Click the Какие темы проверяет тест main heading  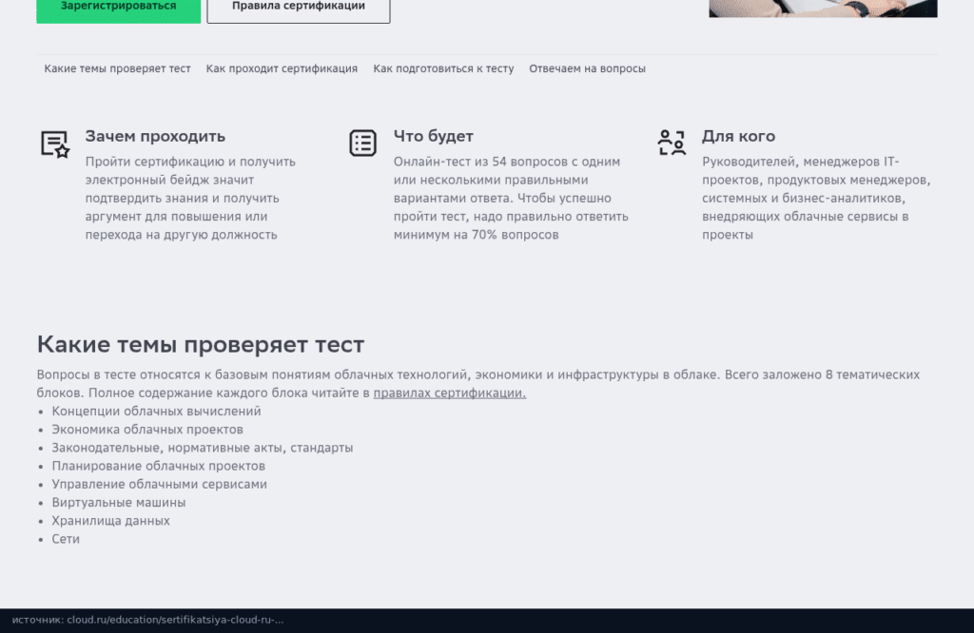(x=201, y=344)
